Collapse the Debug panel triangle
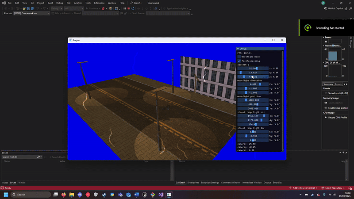This screenshot has height=199, width=354. (x=238, y=49)
